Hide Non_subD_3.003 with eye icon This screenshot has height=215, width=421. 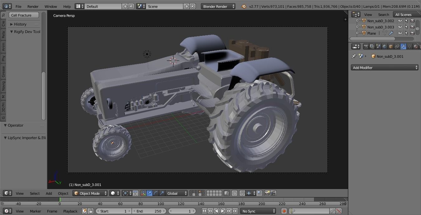[x=400, y=27]
